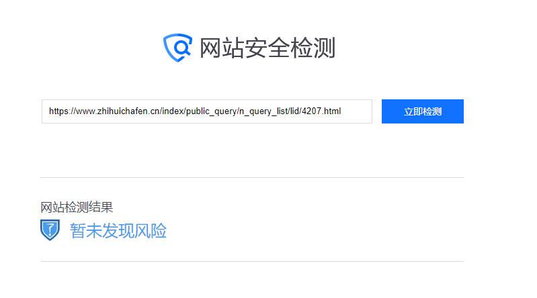This screenshot has width=537, height=298.
Task: Place cursor at https prefix in URL
Action: click(60, 111)
